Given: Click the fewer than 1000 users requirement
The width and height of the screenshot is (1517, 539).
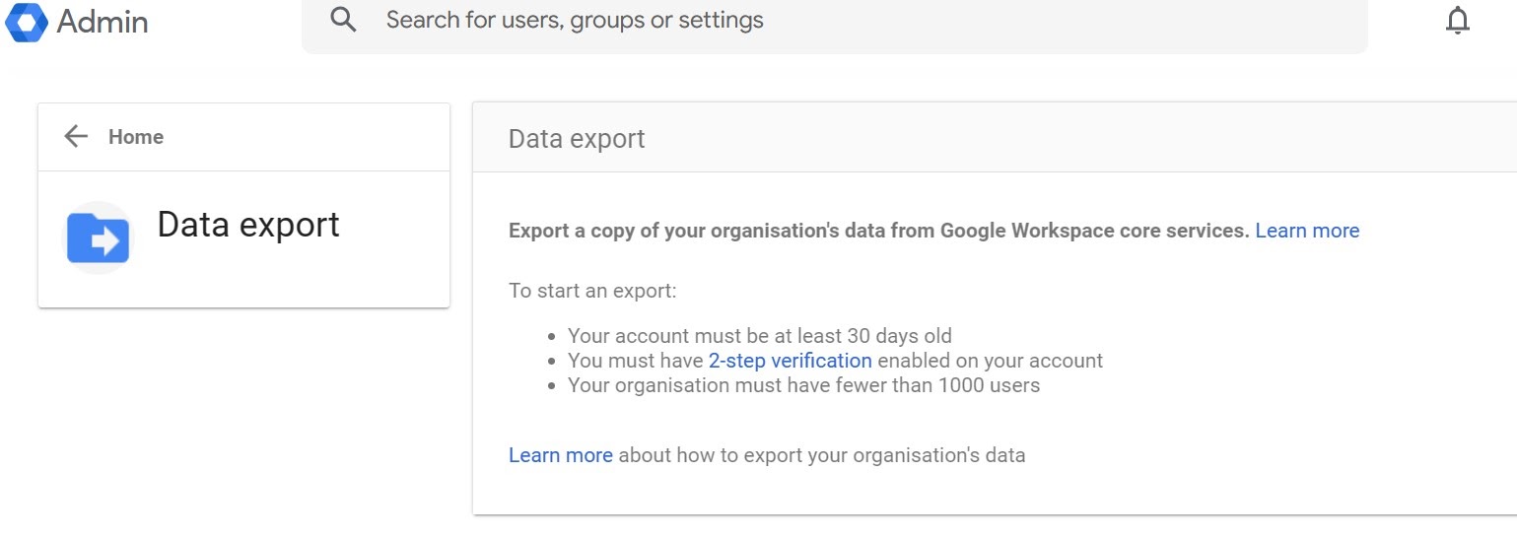Looking at the screenshot, I should tap(803, 385).
